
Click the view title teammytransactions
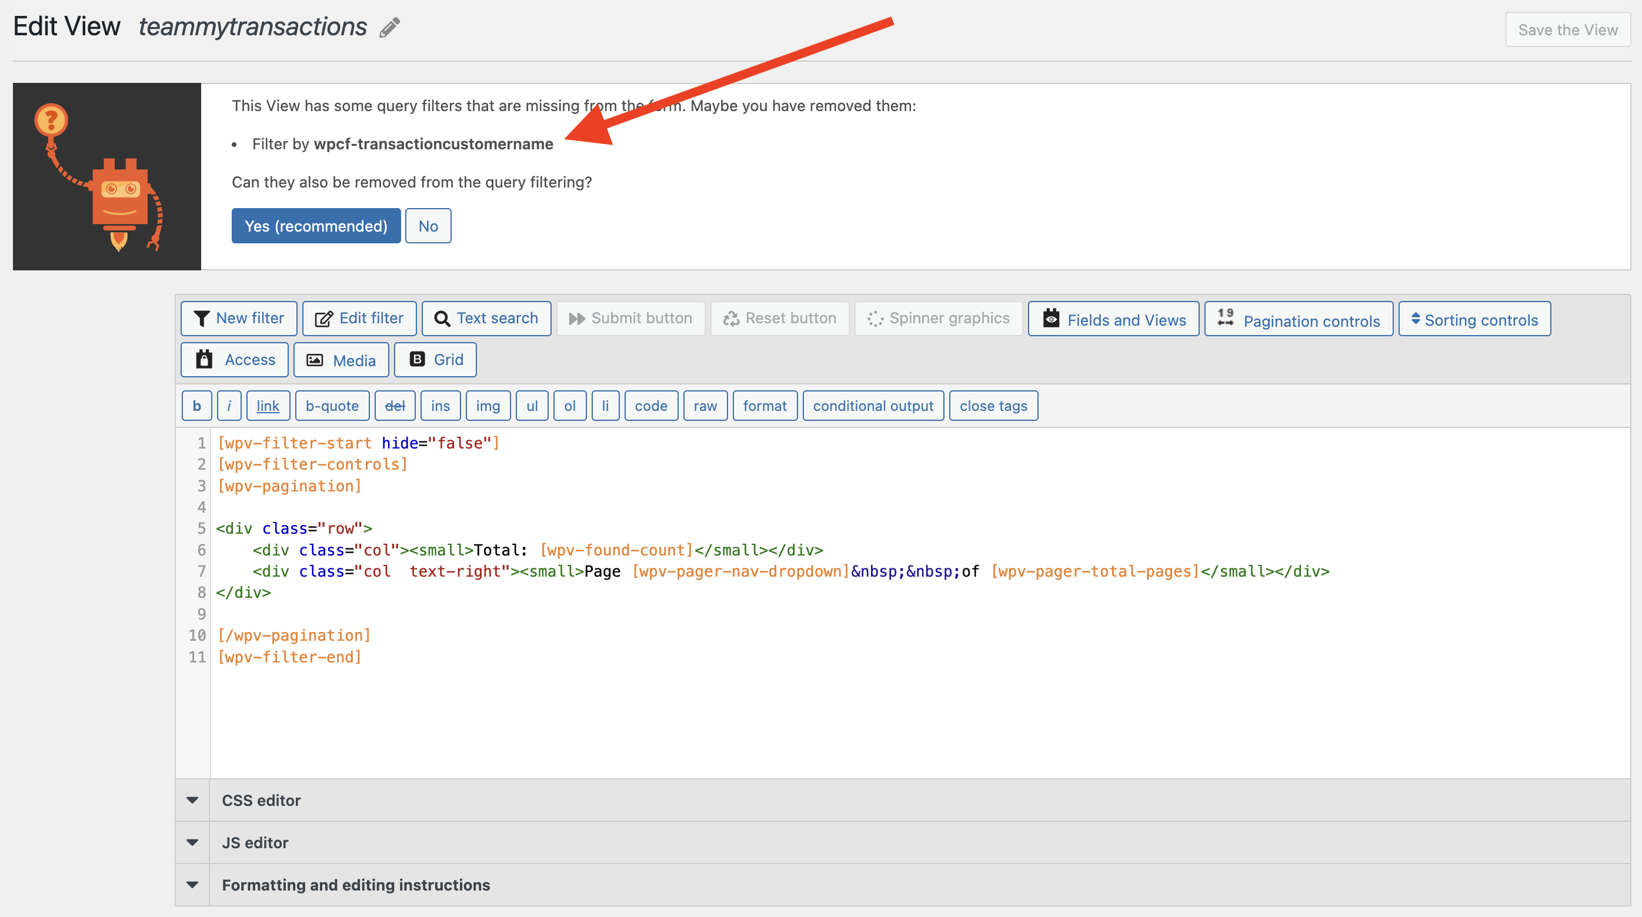click(252, 27)
